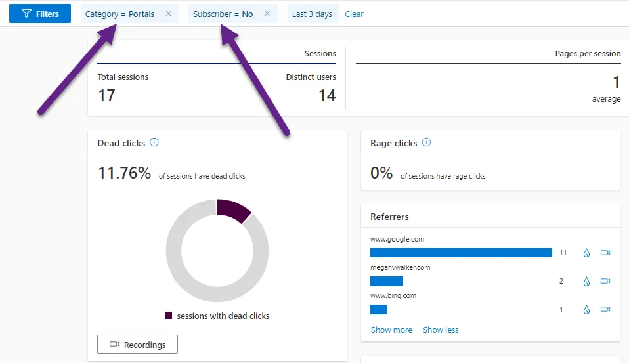
Task: Remove the Subscriber = No filter
Action: (267, 14)
